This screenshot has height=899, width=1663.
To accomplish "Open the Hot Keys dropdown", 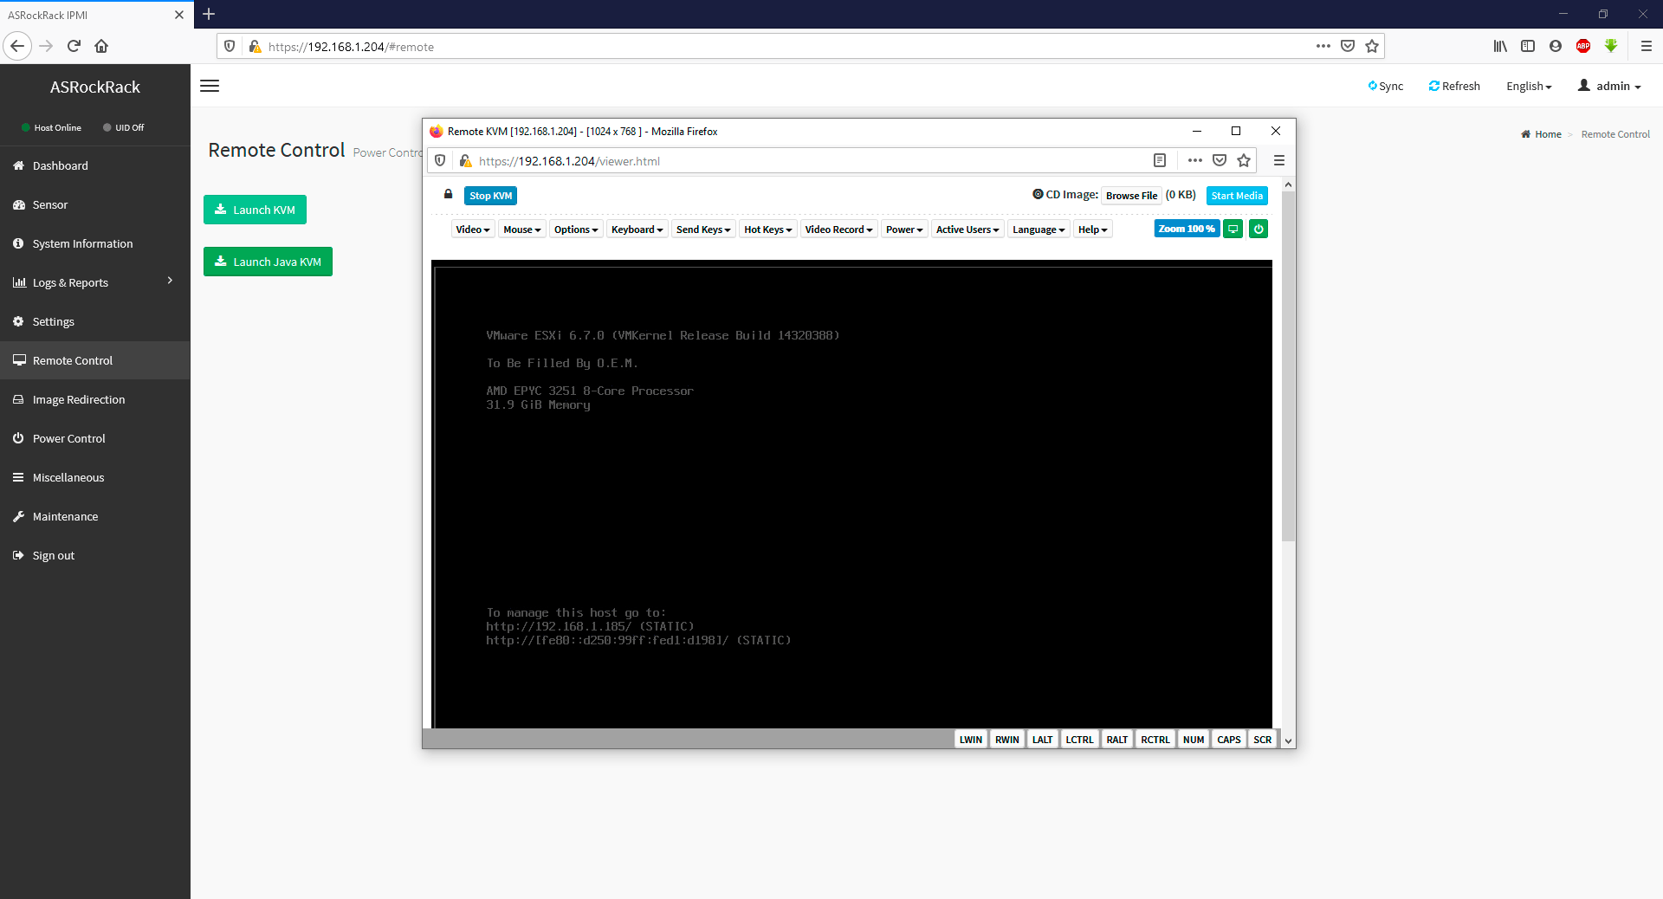I will pos(768,230).
